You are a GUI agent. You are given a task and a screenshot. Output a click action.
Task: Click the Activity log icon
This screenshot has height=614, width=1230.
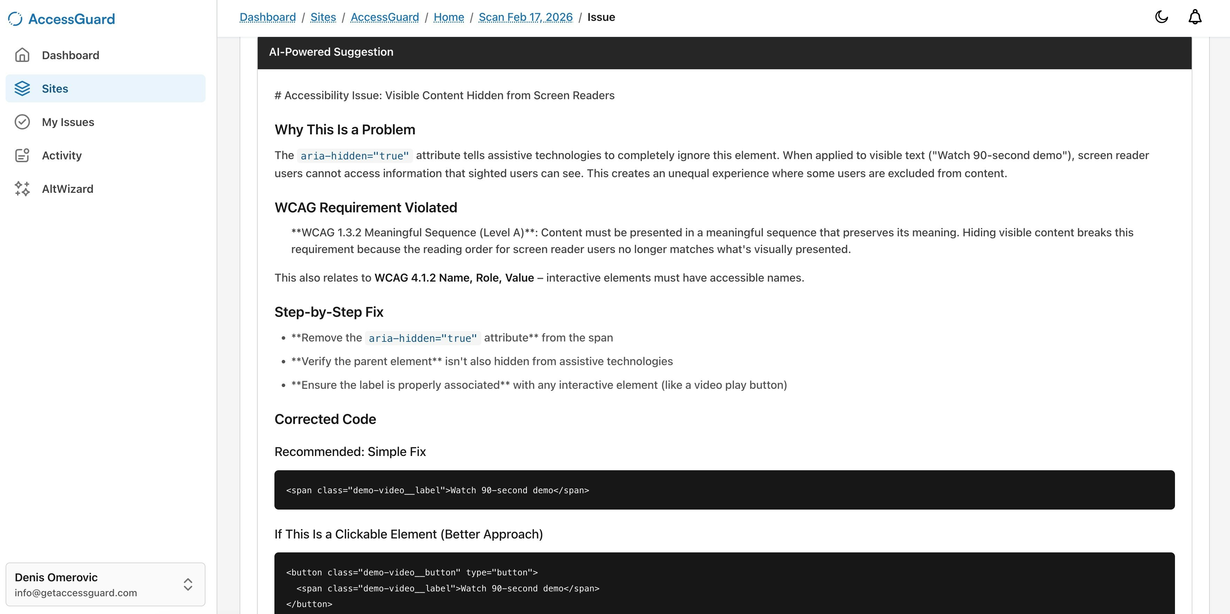coord(22,156)
